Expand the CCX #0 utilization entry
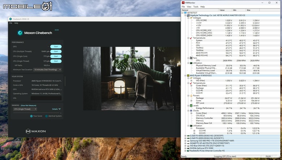The image size is (282, 160). tap(194, 131)
